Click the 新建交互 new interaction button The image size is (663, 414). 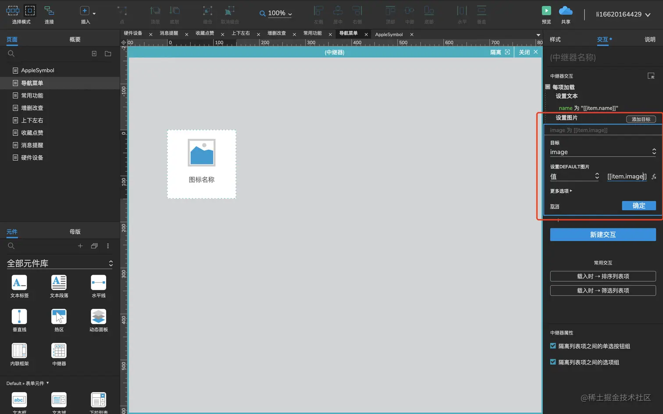coord(603,234)
